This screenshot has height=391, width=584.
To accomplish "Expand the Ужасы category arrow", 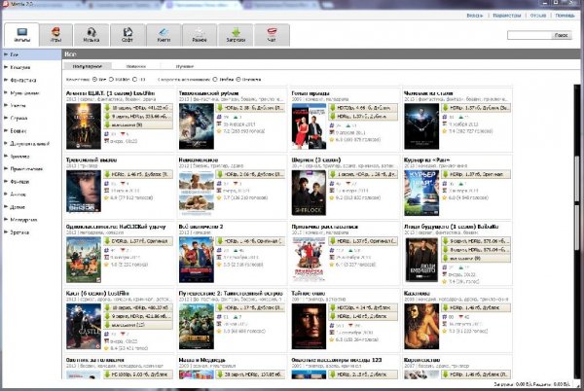I will click(6, 105).
